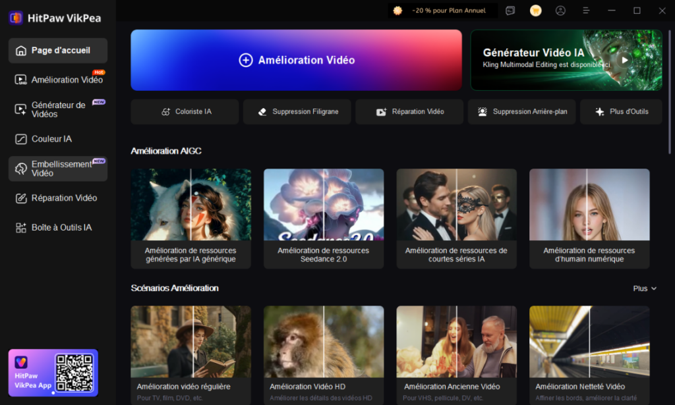Select Amélioration Netteté Vidéo card
Screen dimensions: 675x405
click(x=589, y=355)
